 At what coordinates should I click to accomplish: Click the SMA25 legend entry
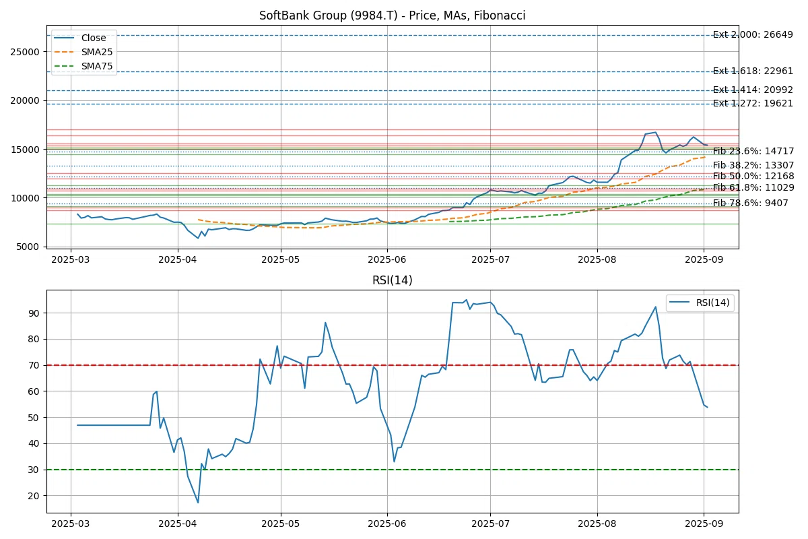coord(82,53)
